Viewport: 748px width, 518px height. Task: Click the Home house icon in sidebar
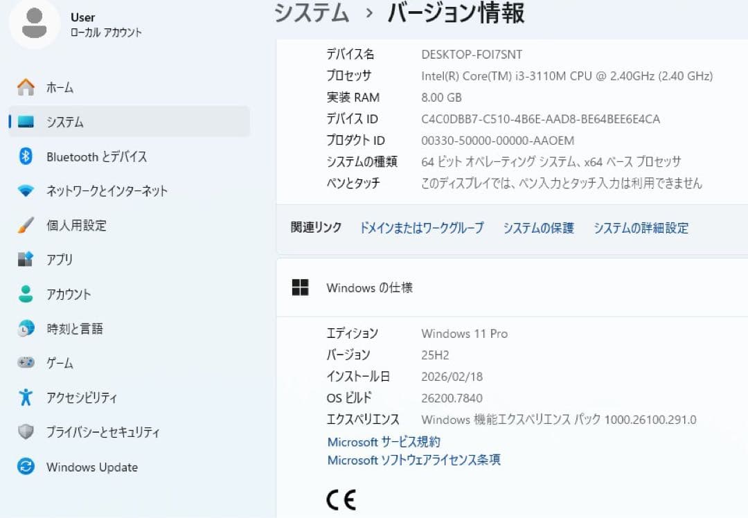coord(26,87)
